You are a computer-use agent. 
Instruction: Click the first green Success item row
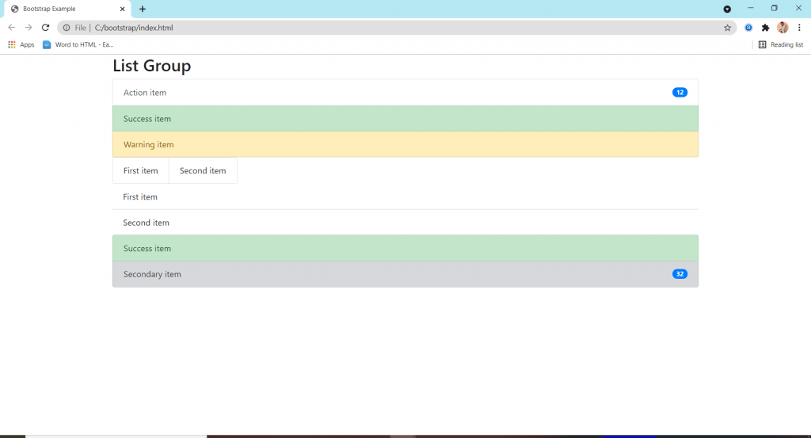coord(405,119)
